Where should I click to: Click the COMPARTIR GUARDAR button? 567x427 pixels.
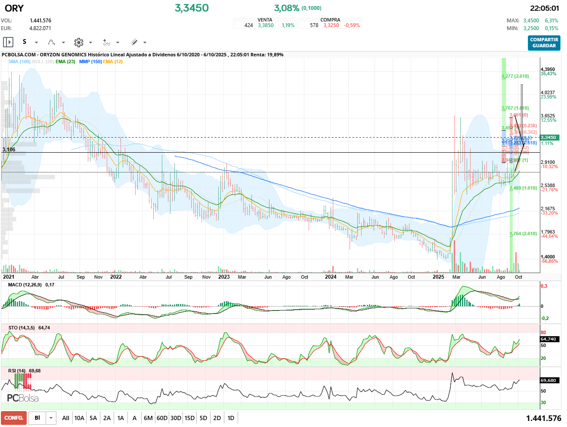(x=544, y=43)
